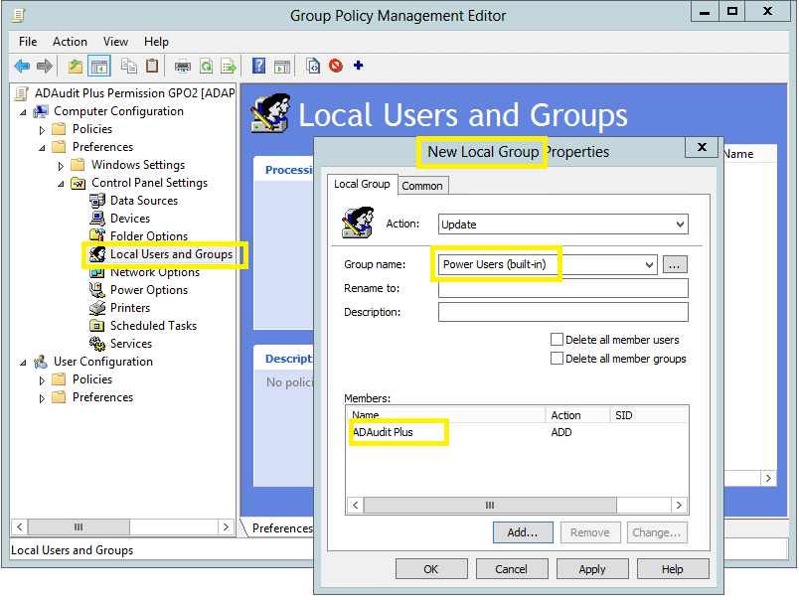Switch to the Common tab
This screenshot has width=799, height=600.
pyautogui.click(x=422, y=186)
